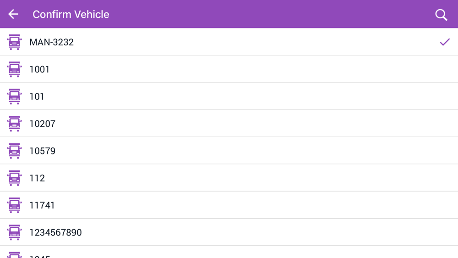This screenshot has width=458, height=258.
Task: Go back using the arrow icon
Action: pos(13,14)
